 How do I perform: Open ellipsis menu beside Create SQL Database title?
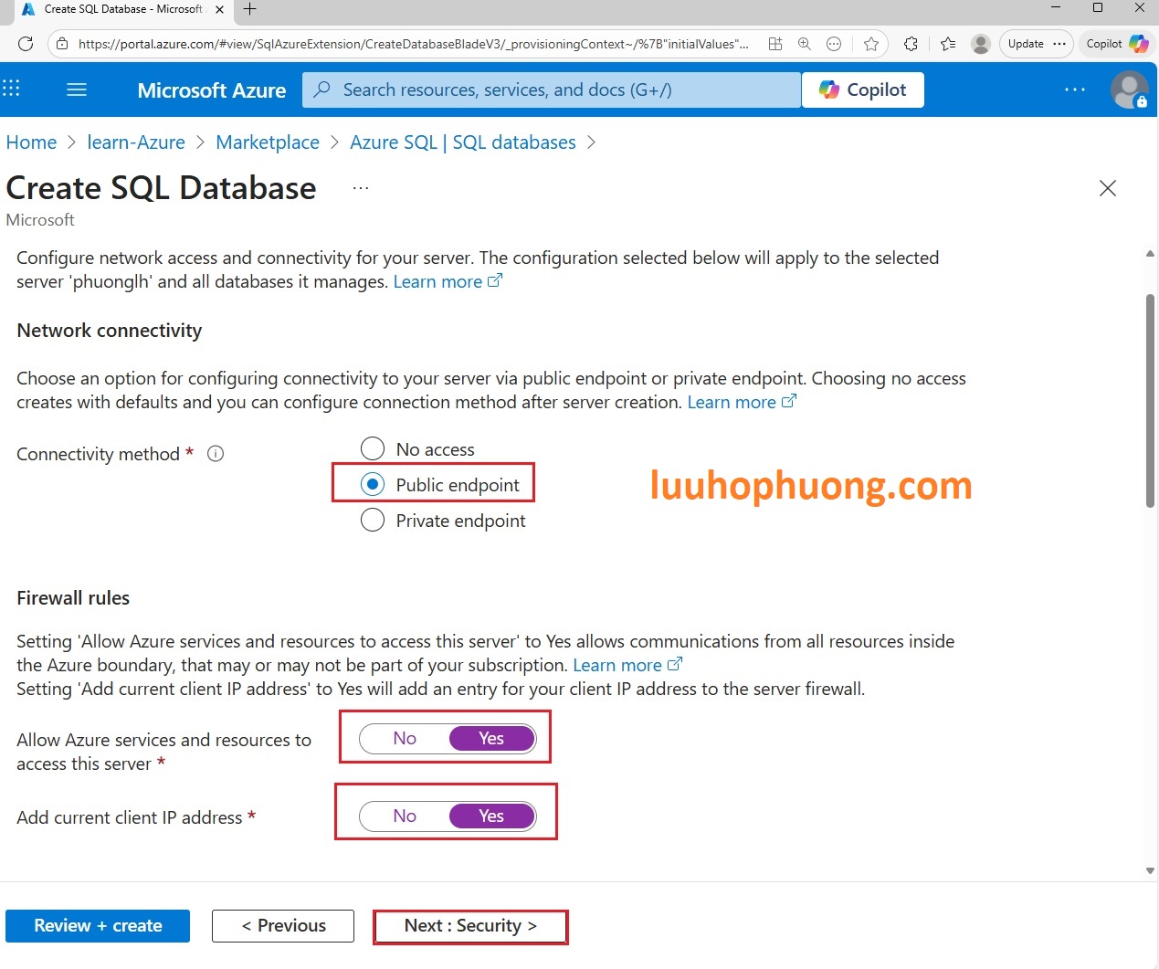pyautogui.click(x=361, y=188)
